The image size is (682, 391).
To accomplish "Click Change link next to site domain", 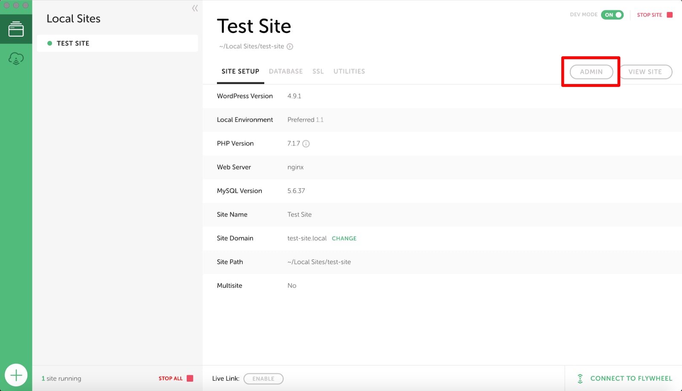I will pos(344,238).
